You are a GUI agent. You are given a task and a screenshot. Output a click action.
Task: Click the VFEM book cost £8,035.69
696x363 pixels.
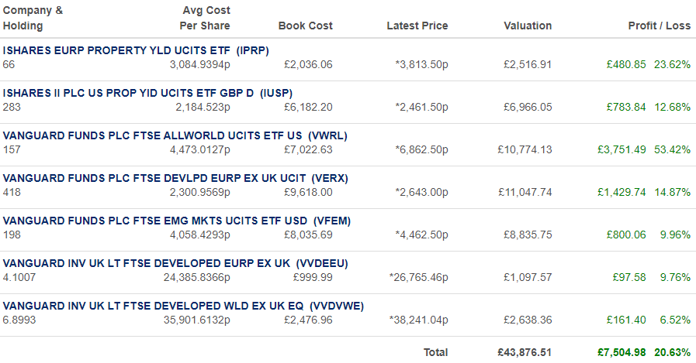point(309,235)
